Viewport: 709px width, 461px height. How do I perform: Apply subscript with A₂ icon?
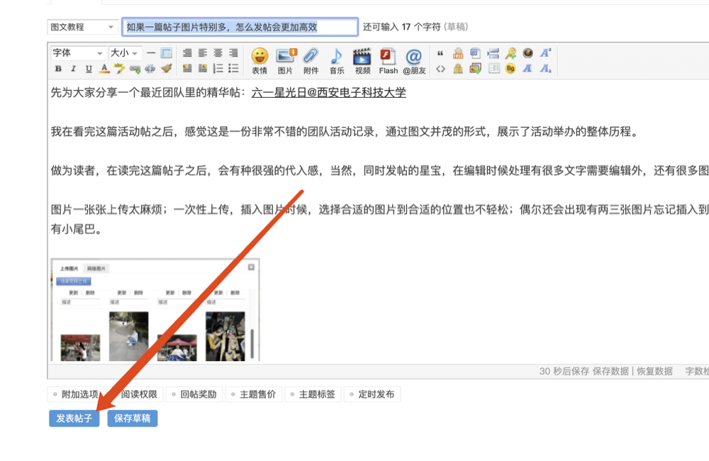pos(545,69)
